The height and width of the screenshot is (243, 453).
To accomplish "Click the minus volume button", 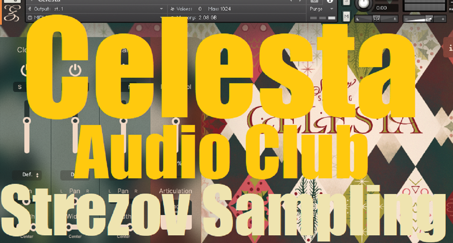I will [407, 19].
